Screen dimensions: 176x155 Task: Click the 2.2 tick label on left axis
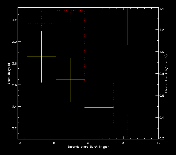pyautogui.click(x=13, y=128)
